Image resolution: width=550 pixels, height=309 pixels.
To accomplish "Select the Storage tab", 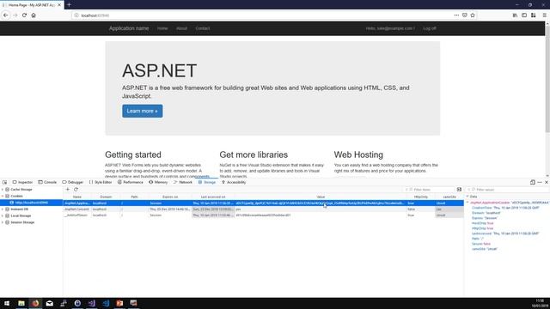I will 207,182.
